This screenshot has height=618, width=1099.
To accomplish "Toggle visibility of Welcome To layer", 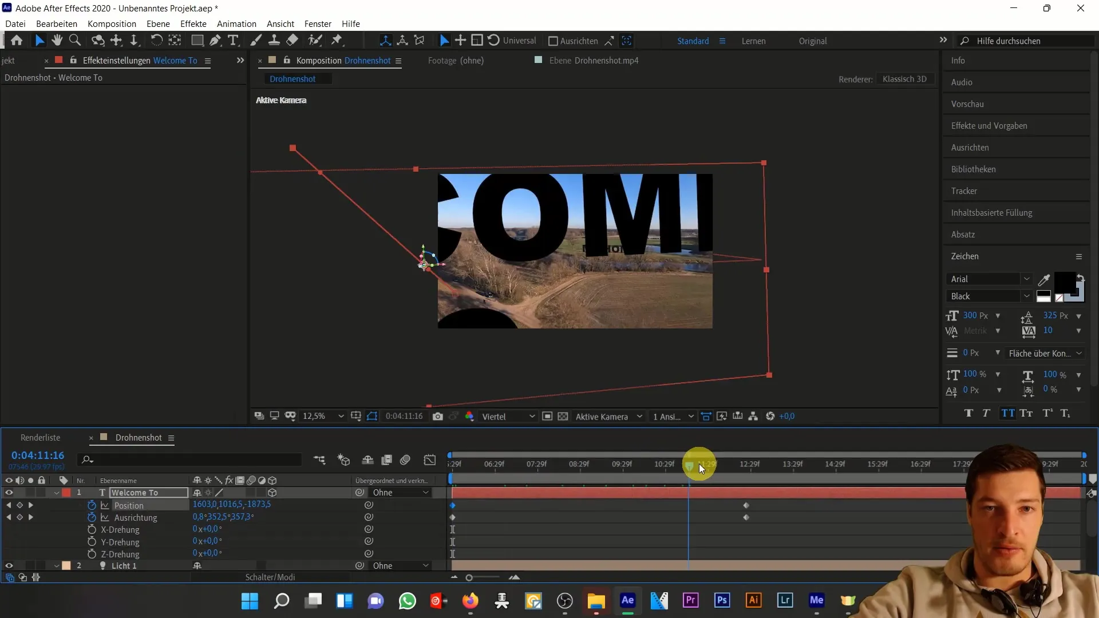I will coord(9,493).
